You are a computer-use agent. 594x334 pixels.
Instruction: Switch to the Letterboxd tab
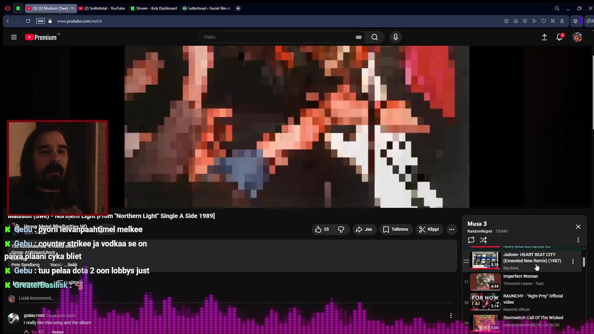point(207,8)
